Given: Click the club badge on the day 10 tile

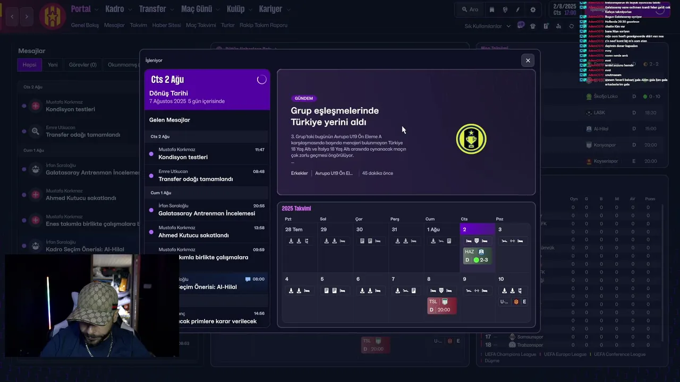Looking at the screenshot, I should (x=515, y=301).
